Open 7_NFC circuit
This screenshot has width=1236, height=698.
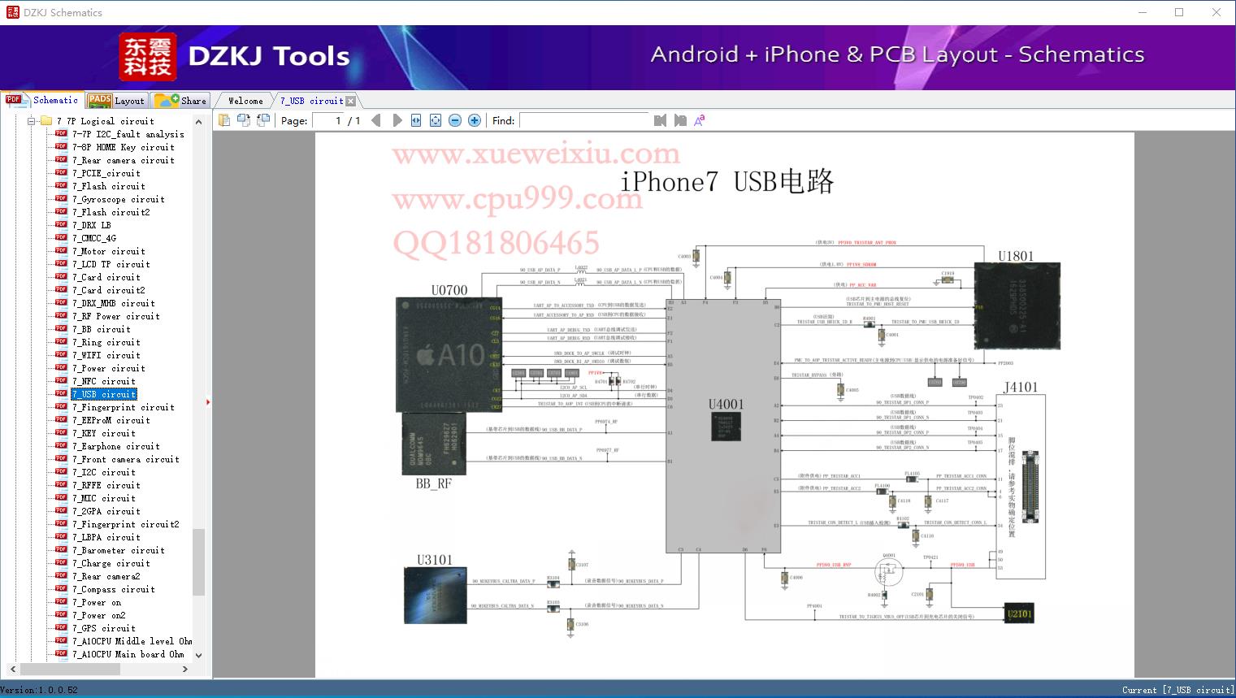click(x=104, y=381)
